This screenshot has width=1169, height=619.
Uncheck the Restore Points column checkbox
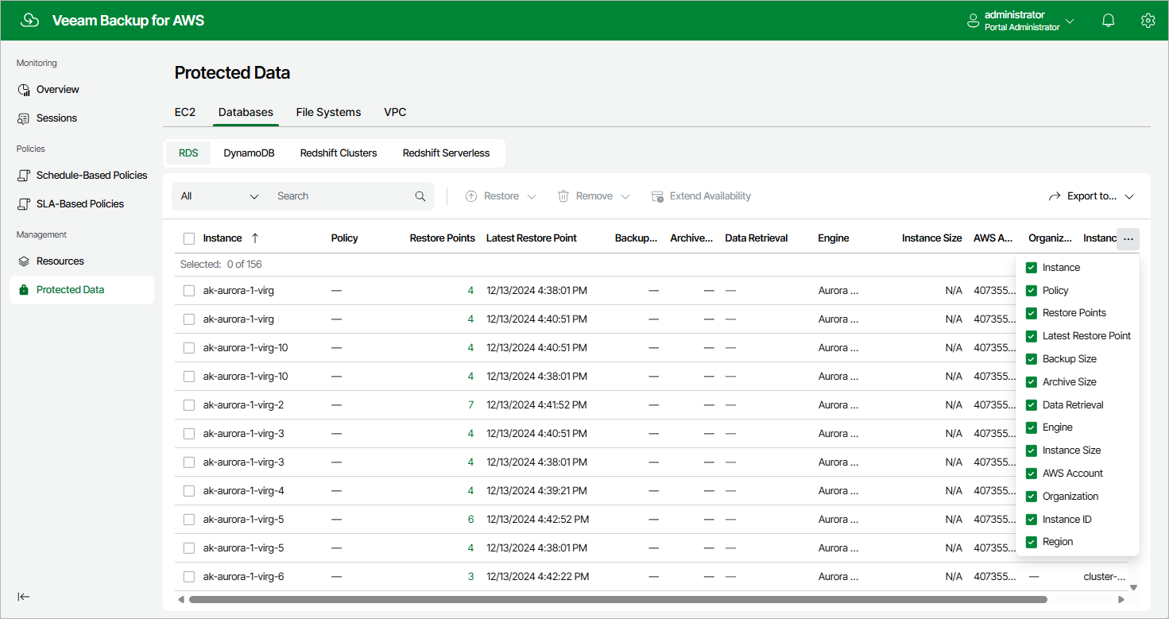pyautogui.click(x=1032, y=313)
